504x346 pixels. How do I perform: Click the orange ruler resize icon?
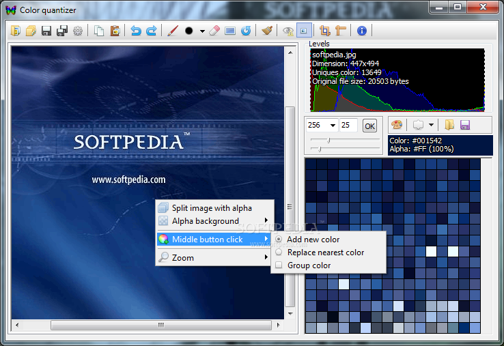(x=340, y=31)
